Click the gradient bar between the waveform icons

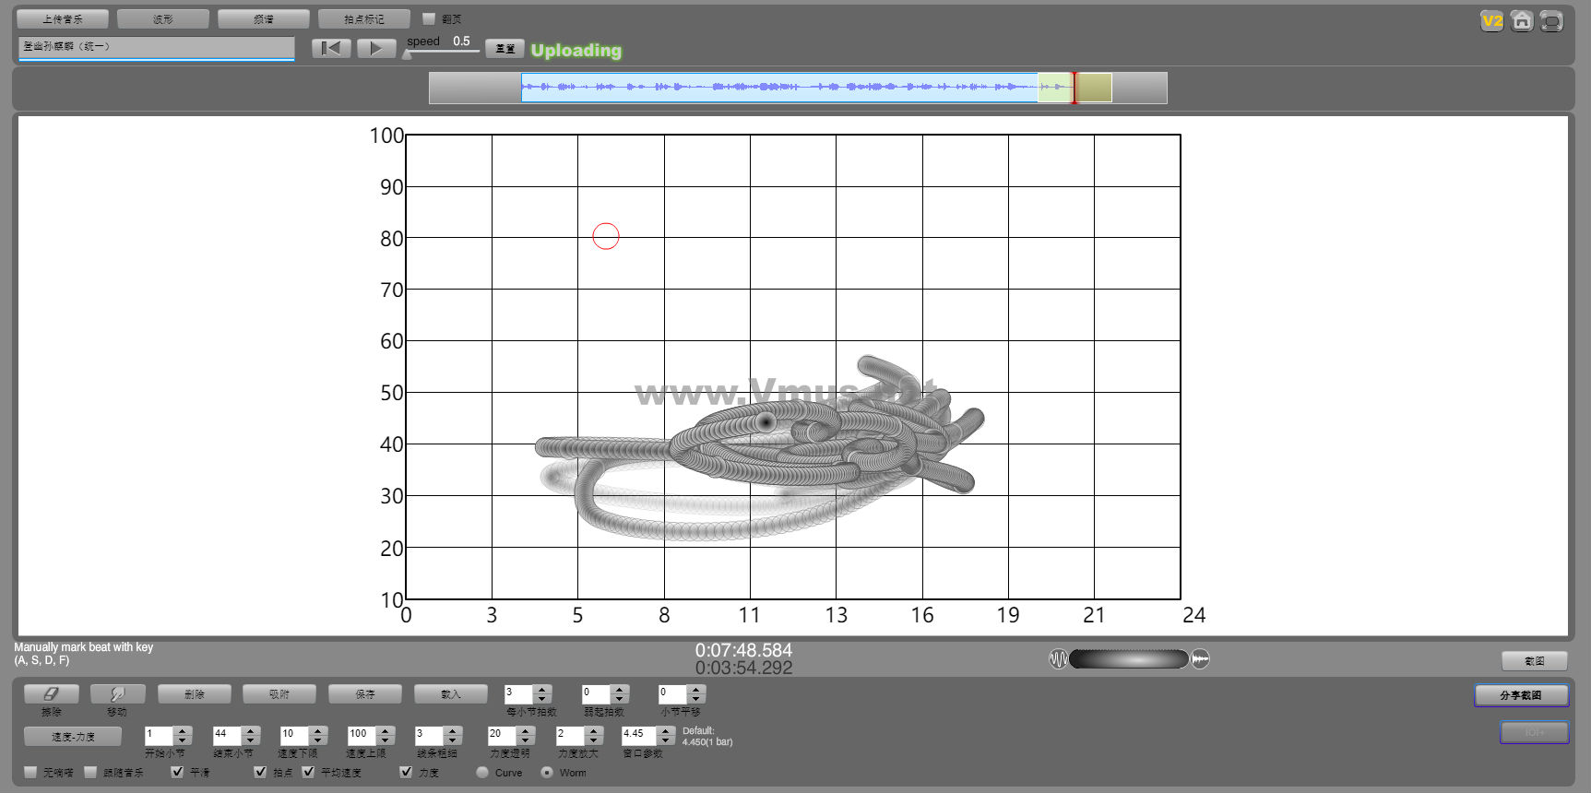tap(1129, 659)
